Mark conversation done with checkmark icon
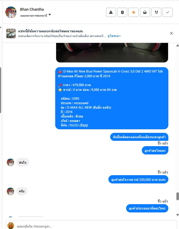The width and height of the screenshot is (179, 229). 167,12
